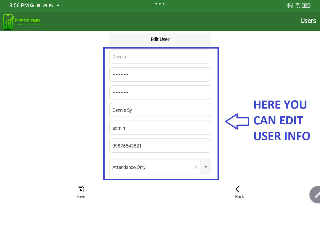Go back using the Back chevron icon

click(x=238, y=189)
